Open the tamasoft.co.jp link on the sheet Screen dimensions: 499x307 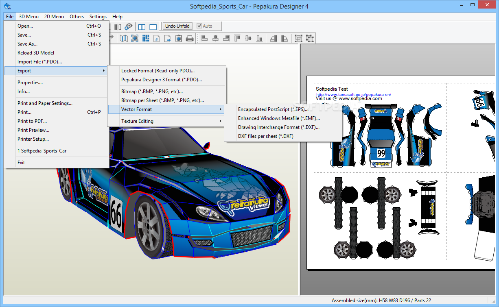[354, 94]
